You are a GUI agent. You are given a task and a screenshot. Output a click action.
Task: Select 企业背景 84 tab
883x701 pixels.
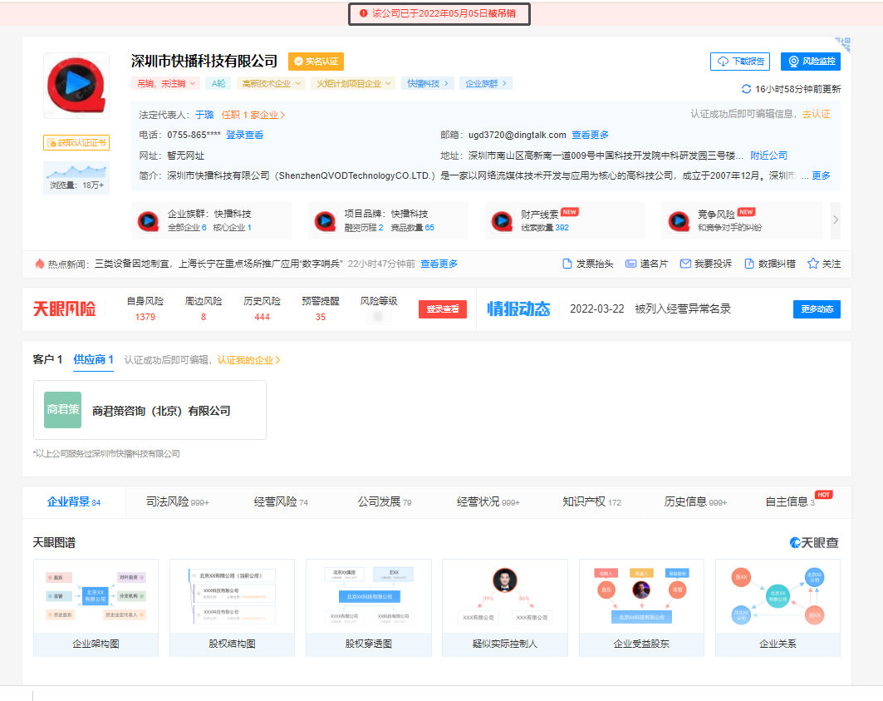click(x=74, y=502)
